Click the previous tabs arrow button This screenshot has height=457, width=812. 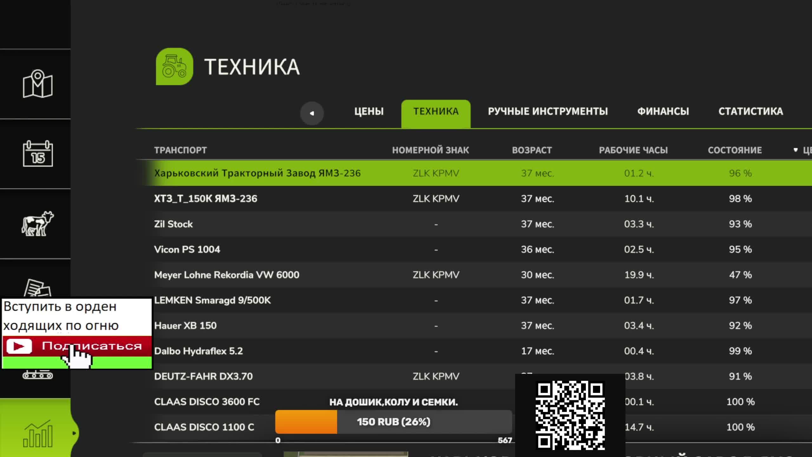(312, 113)
